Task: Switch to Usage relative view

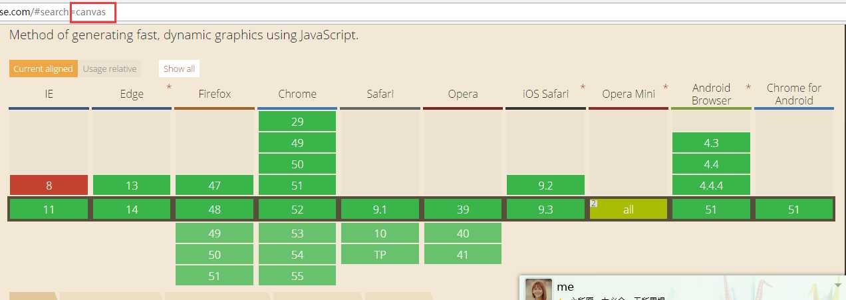Action: [110, 69]
